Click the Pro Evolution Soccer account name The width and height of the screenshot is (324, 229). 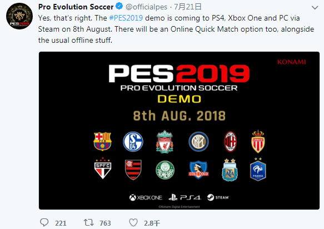click(76, 7)
